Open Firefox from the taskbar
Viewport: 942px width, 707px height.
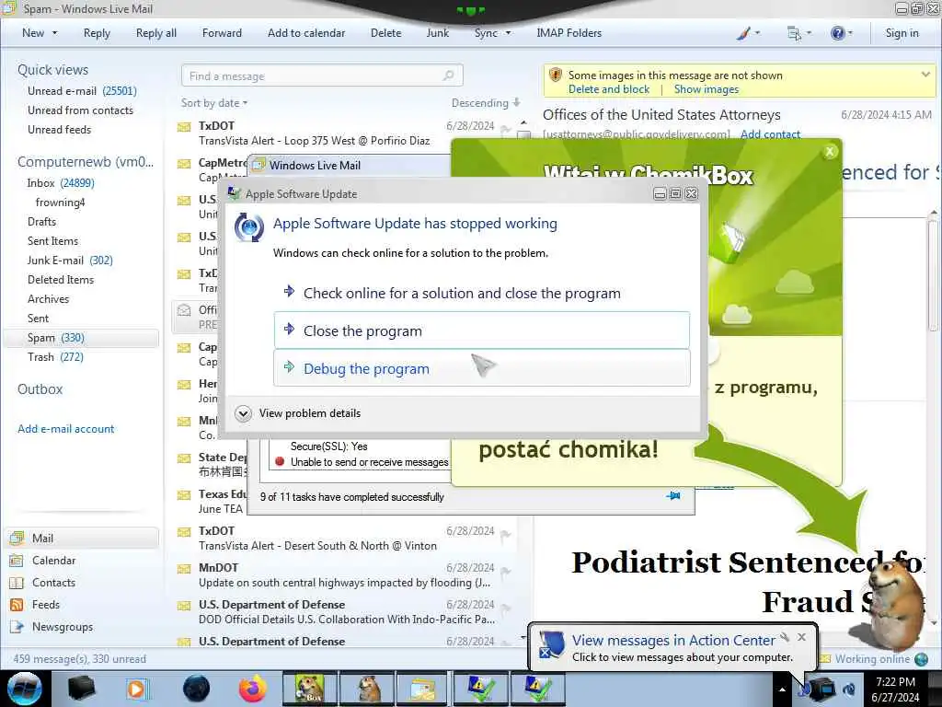252,689
